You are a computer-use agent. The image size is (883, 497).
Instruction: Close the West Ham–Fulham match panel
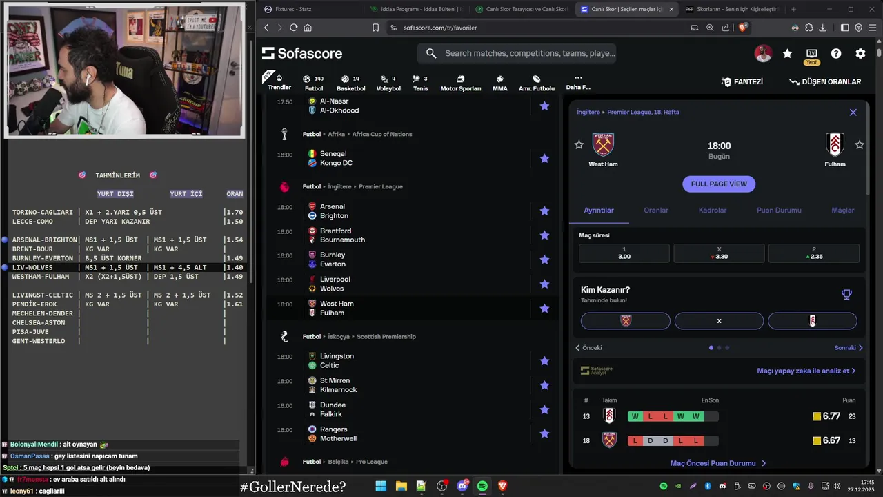[x=853, y=113]
